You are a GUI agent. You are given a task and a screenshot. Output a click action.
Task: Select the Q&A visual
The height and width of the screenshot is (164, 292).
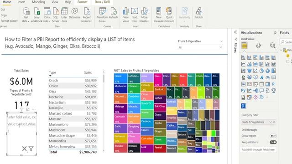[x=261, y=91]
